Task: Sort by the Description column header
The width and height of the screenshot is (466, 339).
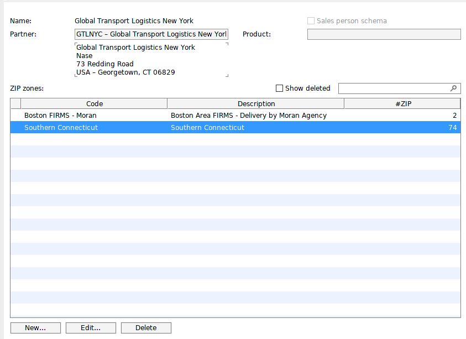Action: tap(256, 103)
